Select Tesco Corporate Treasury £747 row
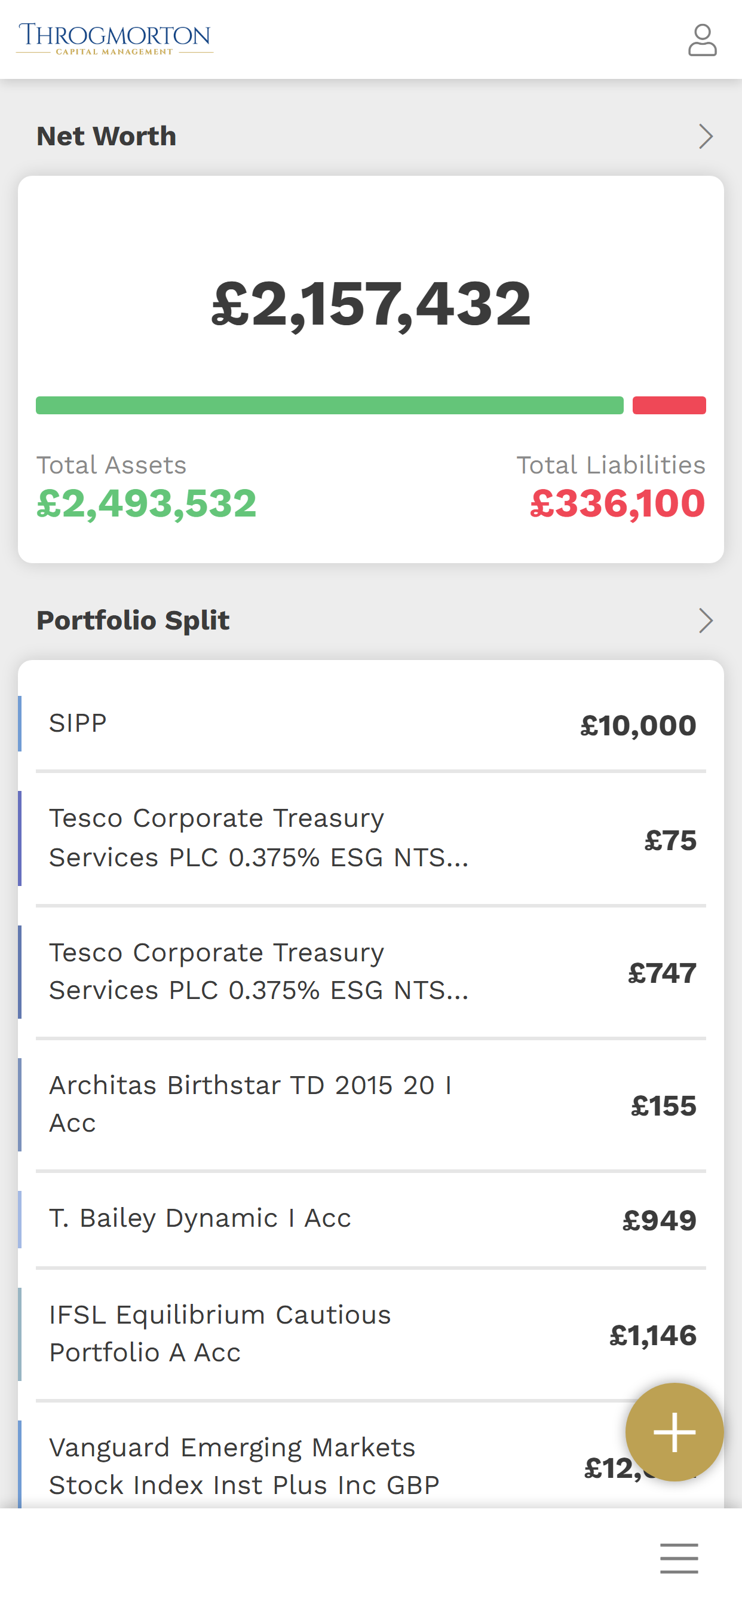Viewport: 742px width, 1607px height. tap(371, 972)
